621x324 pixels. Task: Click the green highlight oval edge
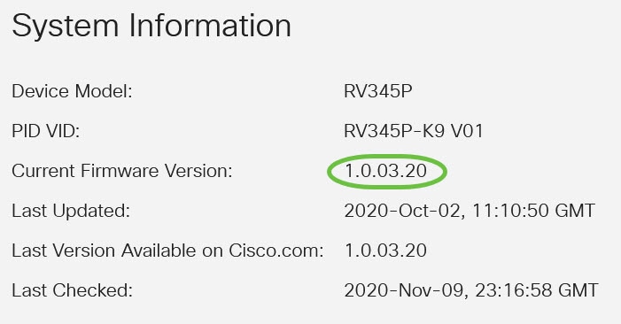328,172
